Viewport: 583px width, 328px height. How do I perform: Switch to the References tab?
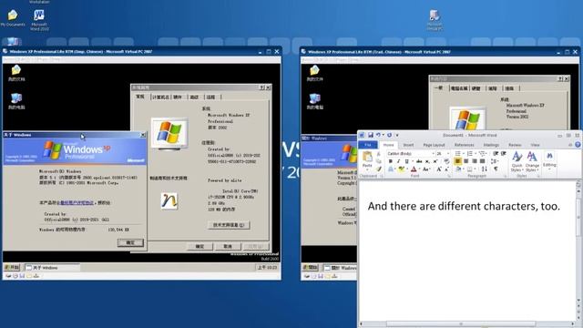[464, 145]
